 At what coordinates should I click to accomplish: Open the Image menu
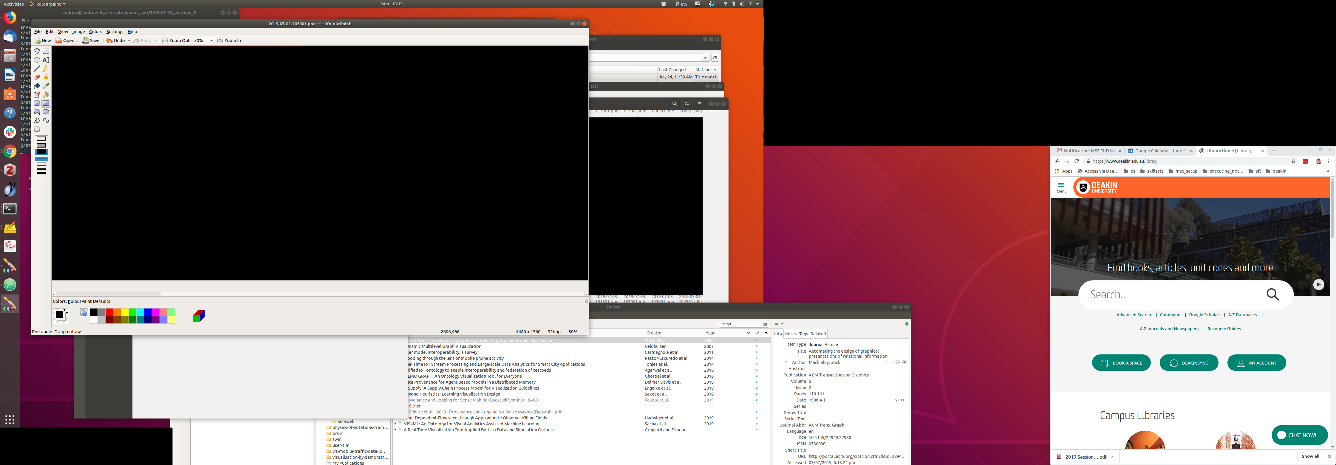[78, 32]
